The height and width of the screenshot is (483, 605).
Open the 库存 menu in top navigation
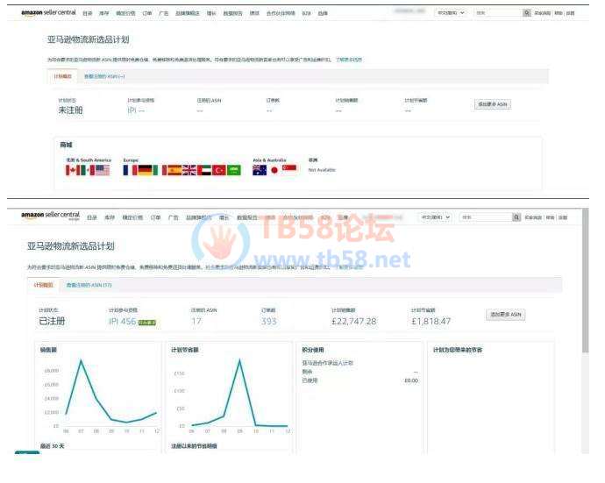point(103,14)
